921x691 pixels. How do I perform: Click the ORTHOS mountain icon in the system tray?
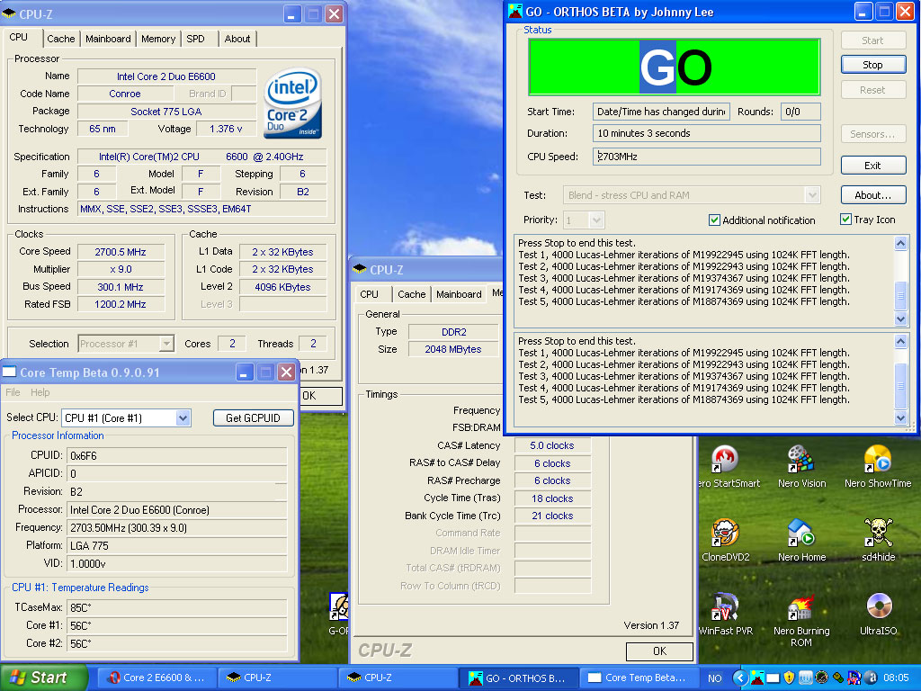pyautogui.click(x=757, y=678)
